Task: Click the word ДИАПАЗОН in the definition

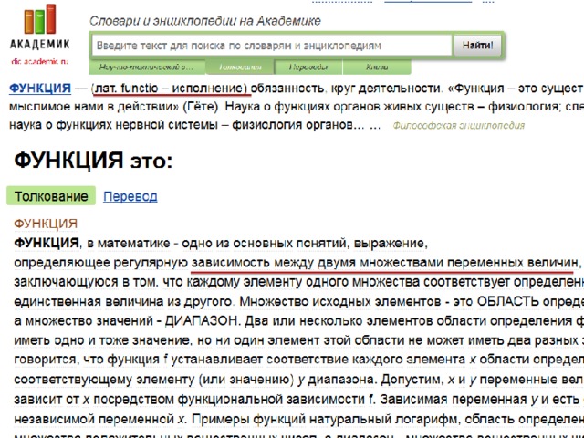Action: (x=201, y=320)
